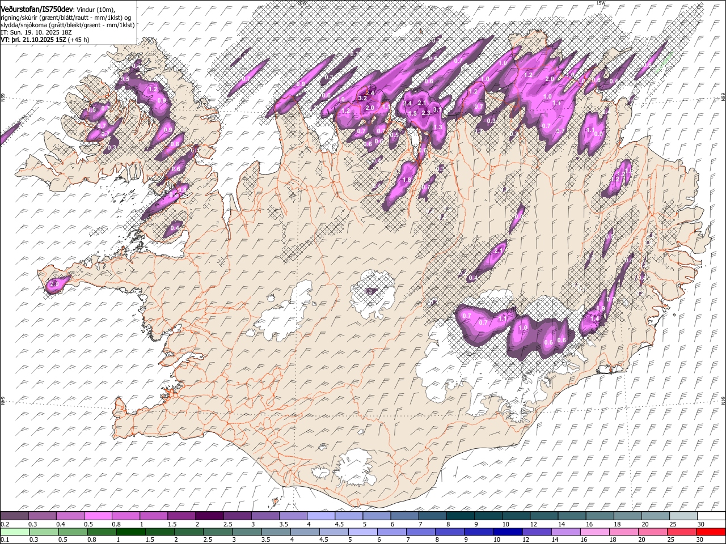The width and height of the screenshot is (726, 544).
Task: Pick the rain-scale swatch between 1 and 1.5
Action: point(131,532)
